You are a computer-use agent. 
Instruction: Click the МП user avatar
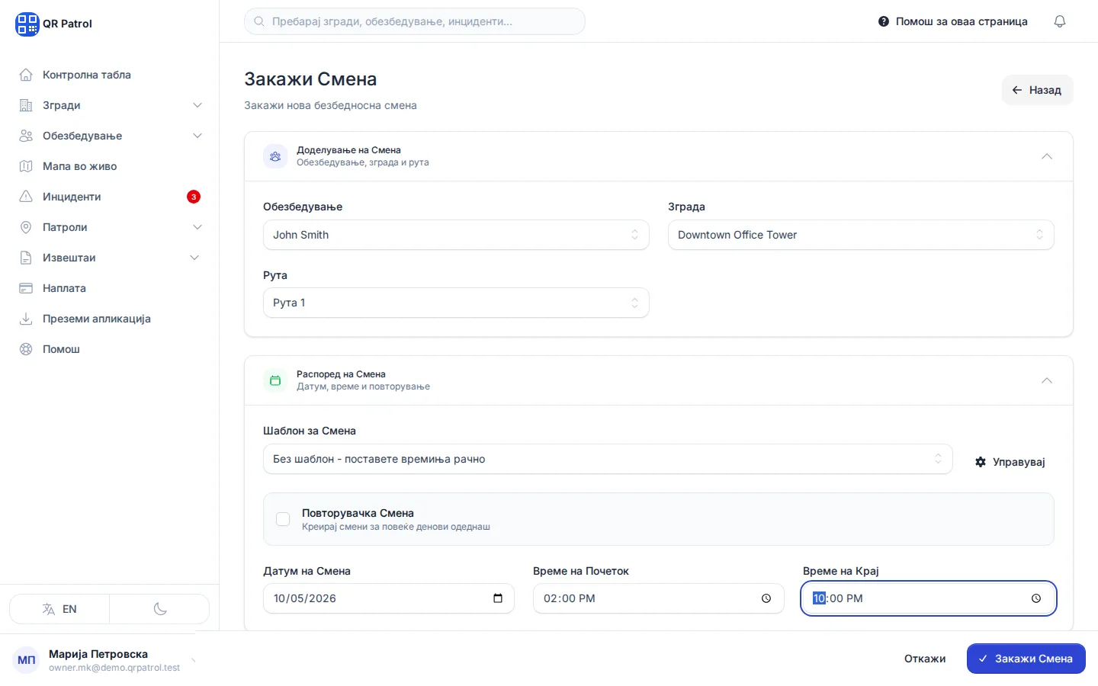click(x=27, y=660)
